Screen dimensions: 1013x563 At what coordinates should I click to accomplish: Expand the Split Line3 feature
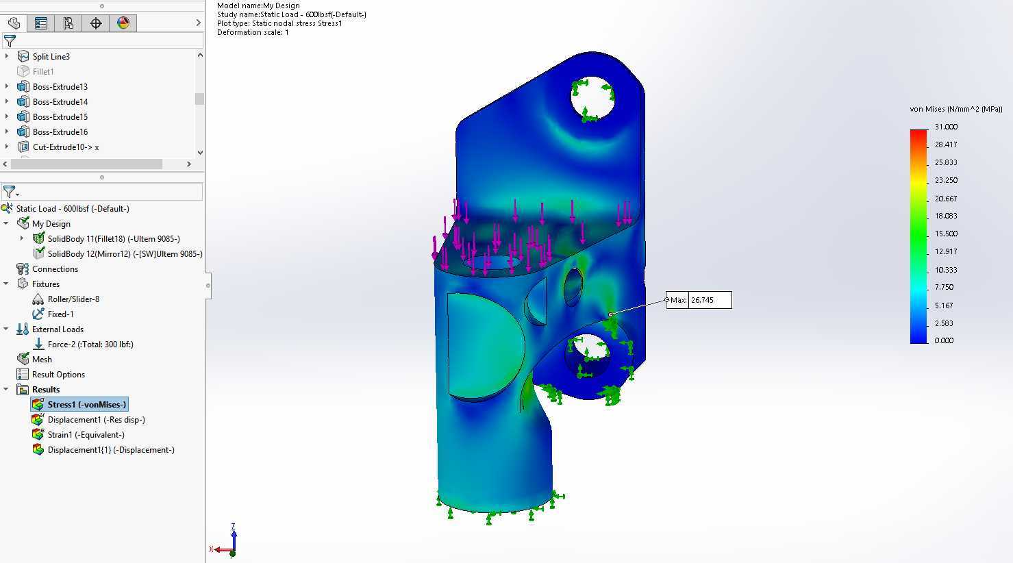pos(7,56)
